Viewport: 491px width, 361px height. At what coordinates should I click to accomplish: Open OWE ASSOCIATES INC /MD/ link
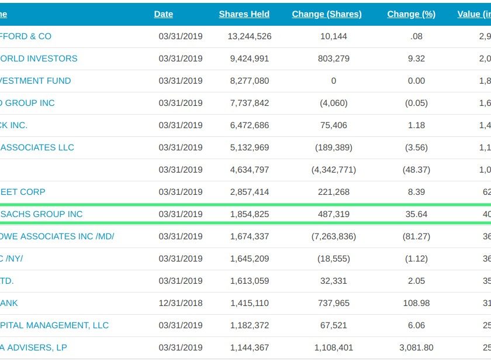click(57, 236)
